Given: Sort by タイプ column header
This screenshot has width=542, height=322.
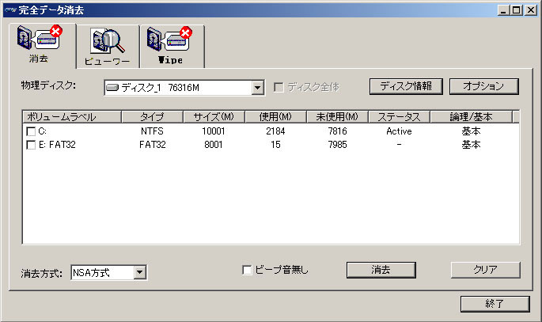Looking at the screenshot, I should pos(152,117).
